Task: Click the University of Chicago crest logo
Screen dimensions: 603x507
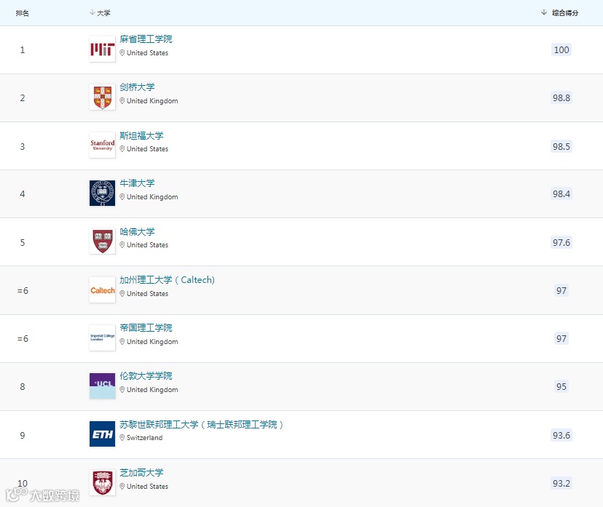Action: pos(102,483)
